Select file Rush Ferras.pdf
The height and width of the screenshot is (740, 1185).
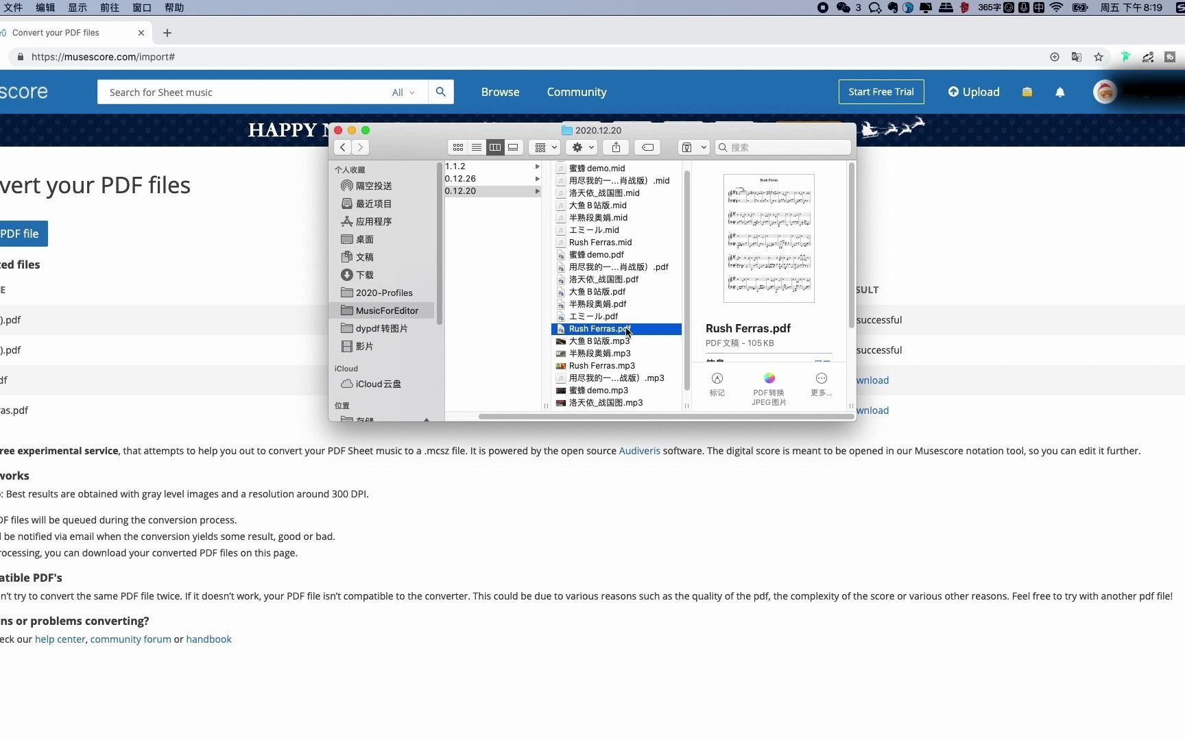617,329
